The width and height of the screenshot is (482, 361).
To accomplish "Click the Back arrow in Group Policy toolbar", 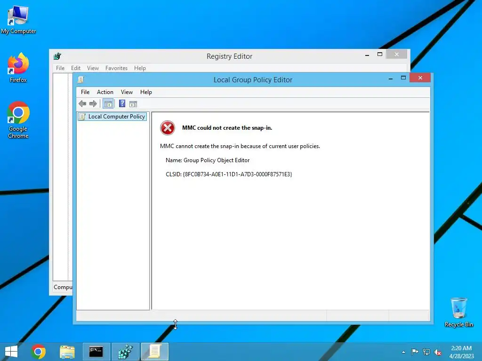I will [82, 104].
